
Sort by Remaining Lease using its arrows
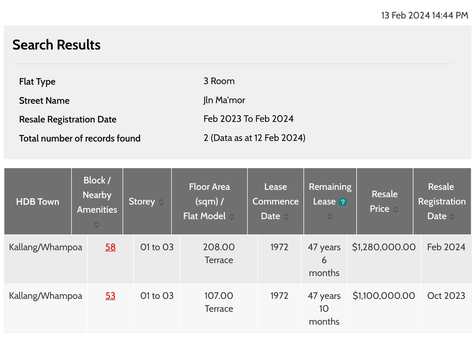coord(330,217)
